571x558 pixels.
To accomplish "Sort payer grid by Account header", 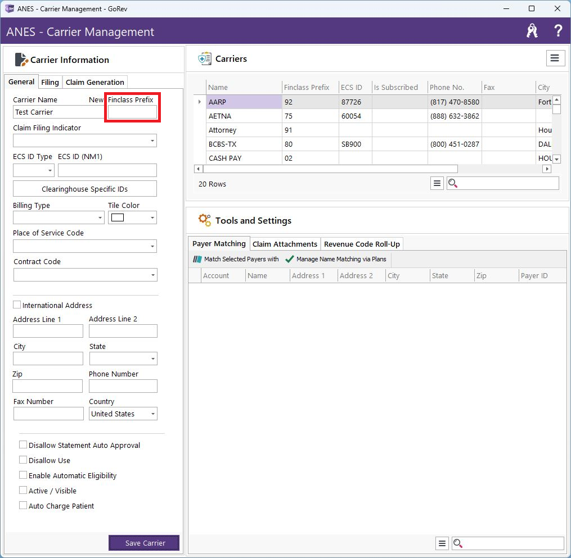I will 223,275.
